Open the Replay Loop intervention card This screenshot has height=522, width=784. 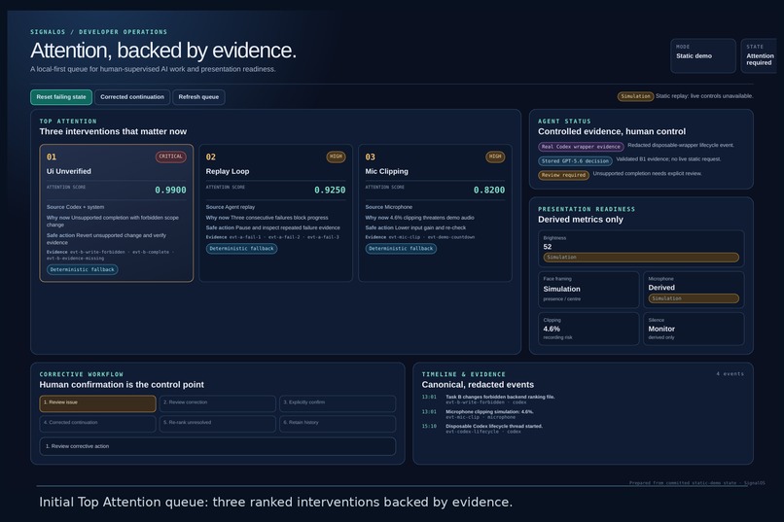point(275,213)
